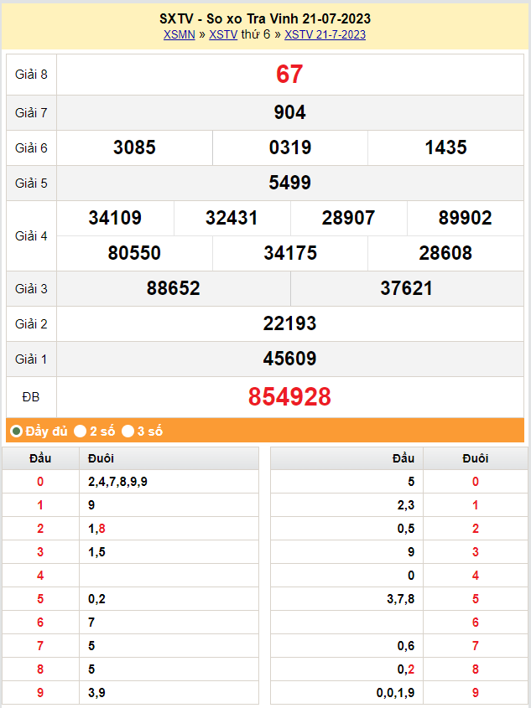Select the Giải 6 number 0319

pyautogui.click(x=290, y=147)
